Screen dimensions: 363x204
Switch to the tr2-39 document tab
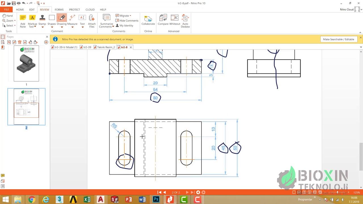click(85, 47)
